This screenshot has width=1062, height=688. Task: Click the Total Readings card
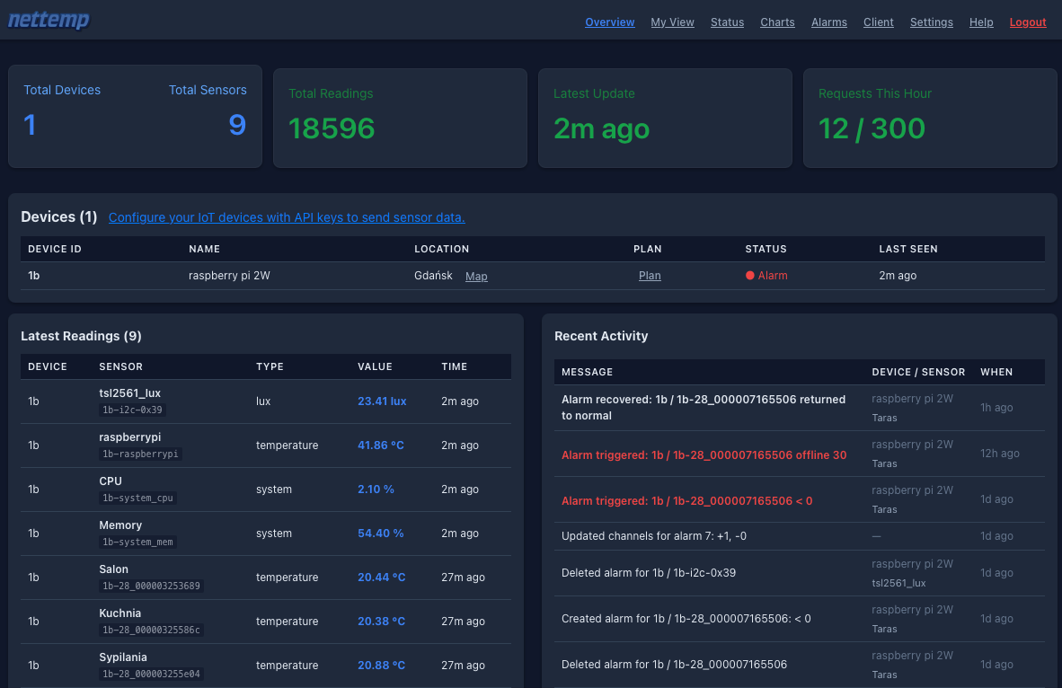pos(400,118)
